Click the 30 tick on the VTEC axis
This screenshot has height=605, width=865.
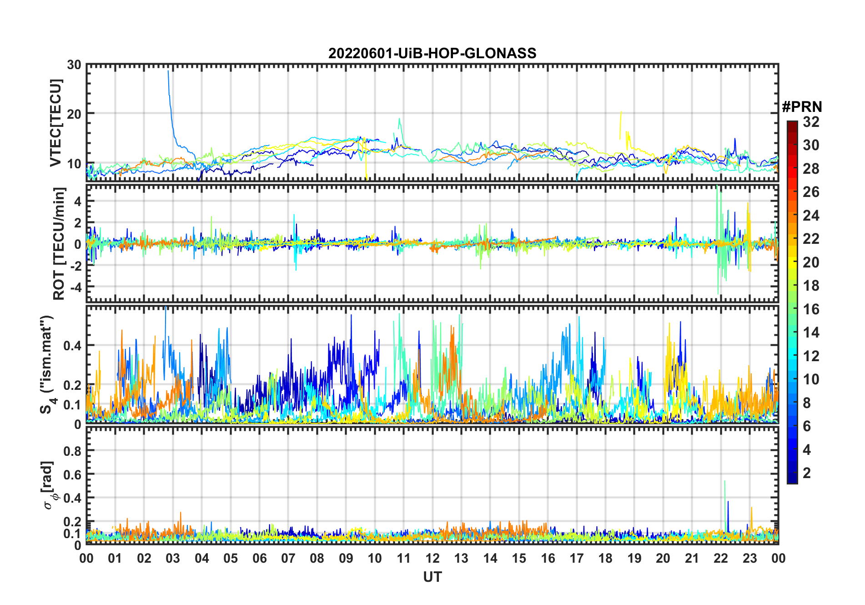tap(74, 65)
